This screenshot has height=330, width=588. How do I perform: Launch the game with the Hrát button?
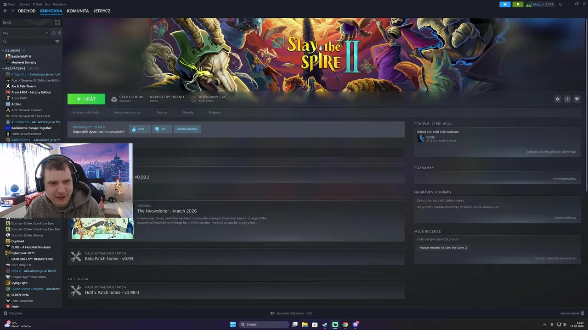[x=86, y=99]
